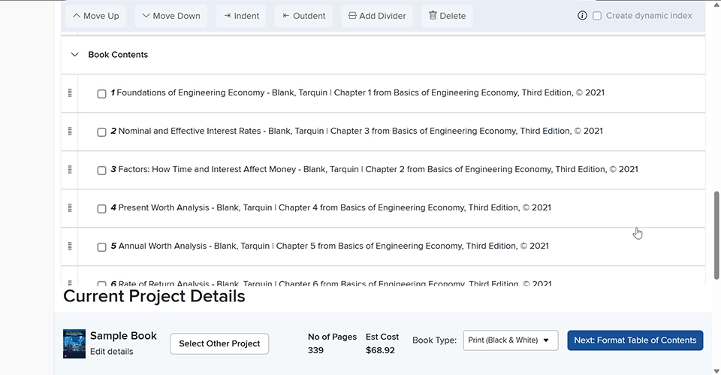Image resolution: width=721 pixels, height=375 pixels.
Task: Click Next: Format Table of Contents
Action: (x=635, y=340)
